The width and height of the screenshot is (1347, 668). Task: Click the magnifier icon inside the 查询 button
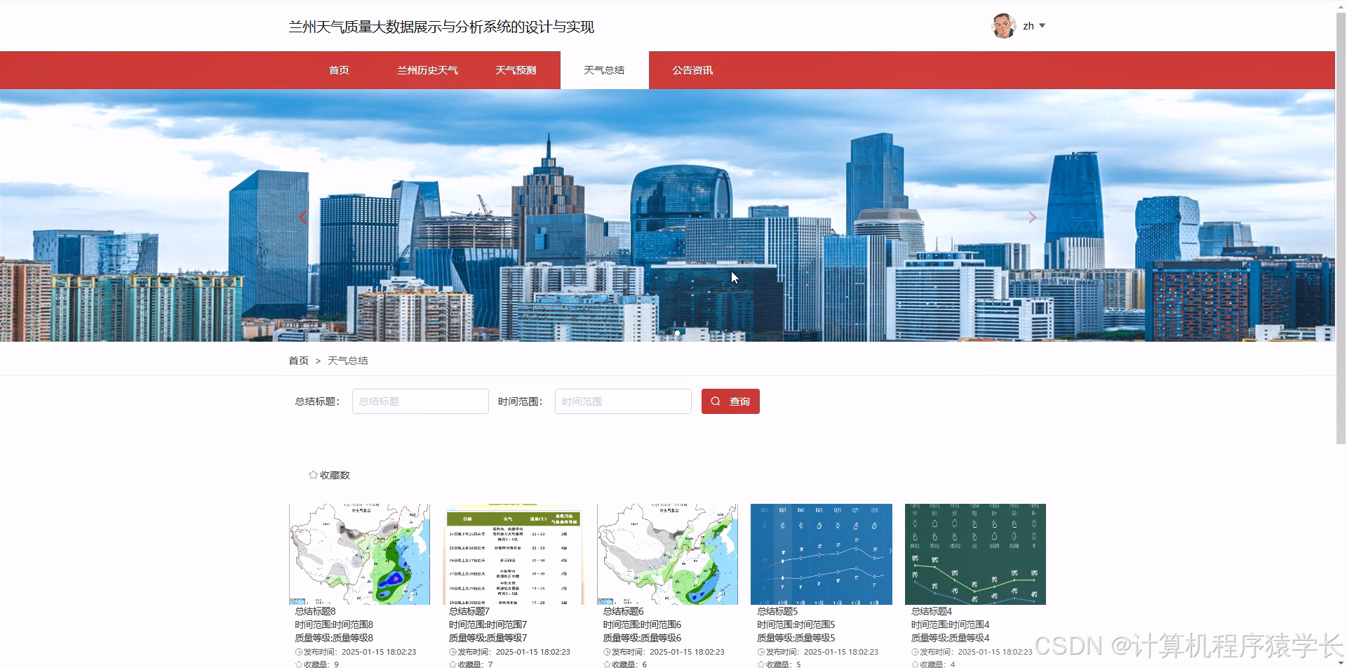pos(716,401)
